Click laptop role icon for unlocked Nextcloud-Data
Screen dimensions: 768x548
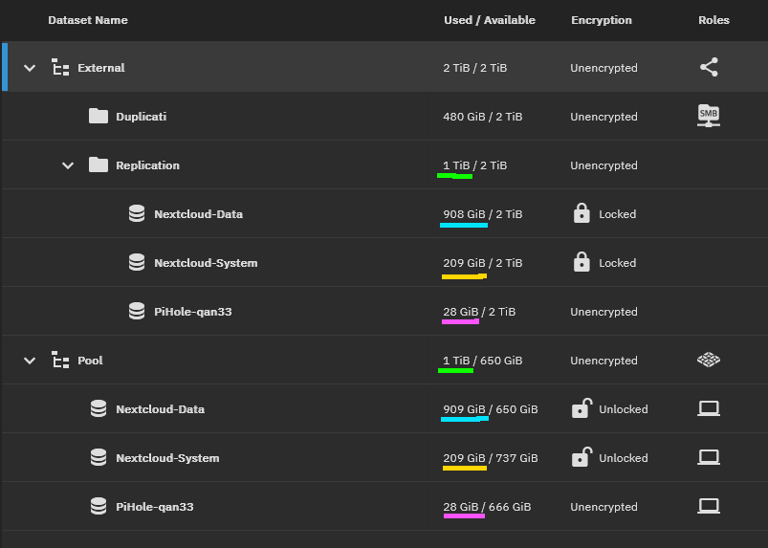[709, 408]
